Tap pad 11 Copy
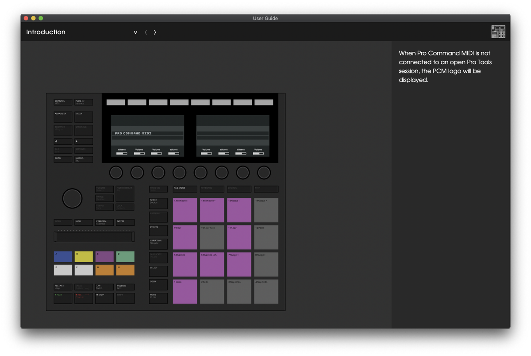531x356 pixels. 239,237
